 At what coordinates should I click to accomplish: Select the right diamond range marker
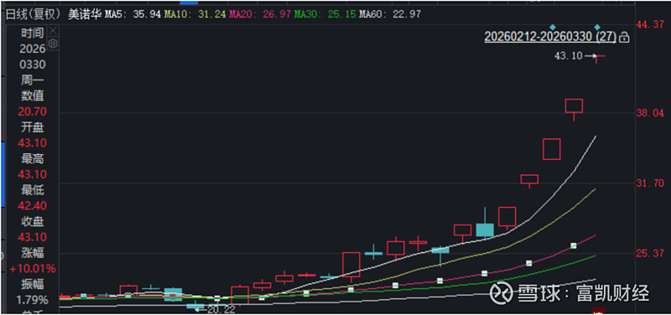(597, 27)
